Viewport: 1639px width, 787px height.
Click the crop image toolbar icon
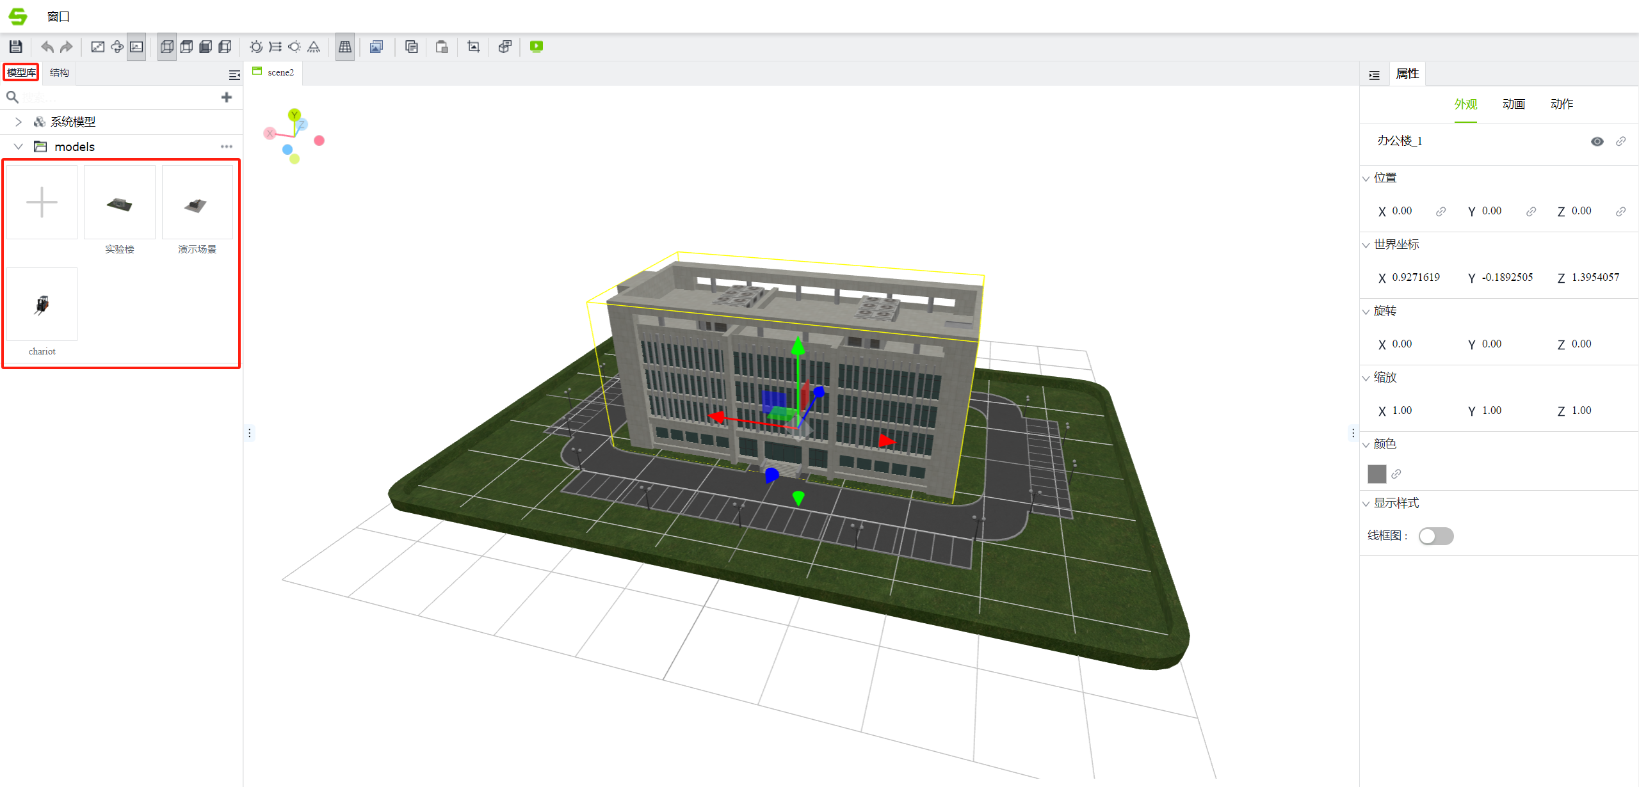point(474,47)
